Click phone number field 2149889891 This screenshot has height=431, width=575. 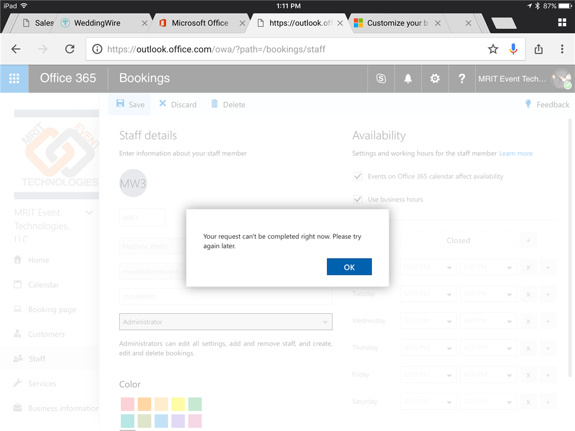pos(226,296)
